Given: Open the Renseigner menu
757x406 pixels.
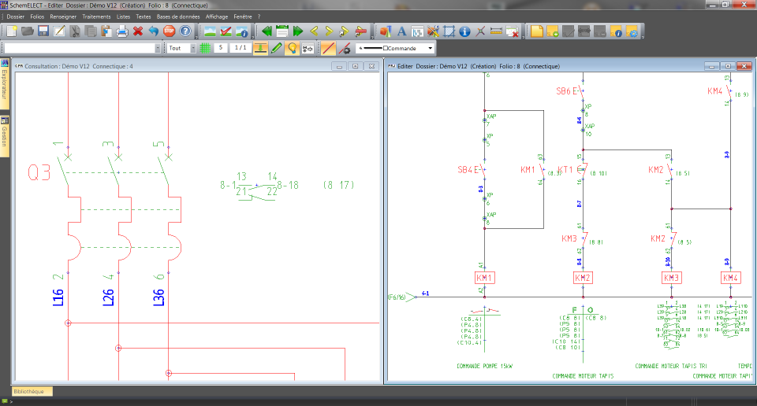Looking at the screenshot, I should tap(63, 17).
